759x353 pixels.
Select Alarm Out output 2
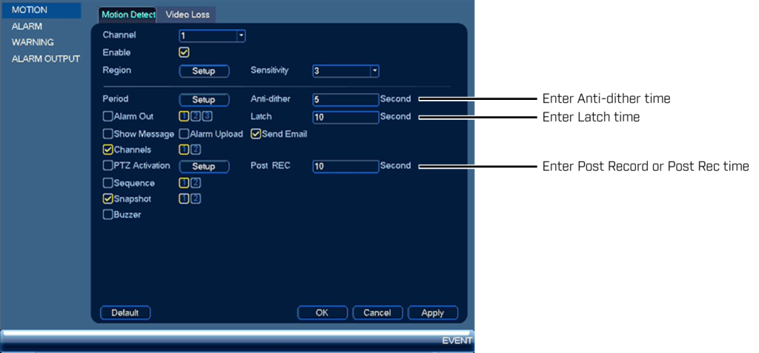(x=196, y=116)
